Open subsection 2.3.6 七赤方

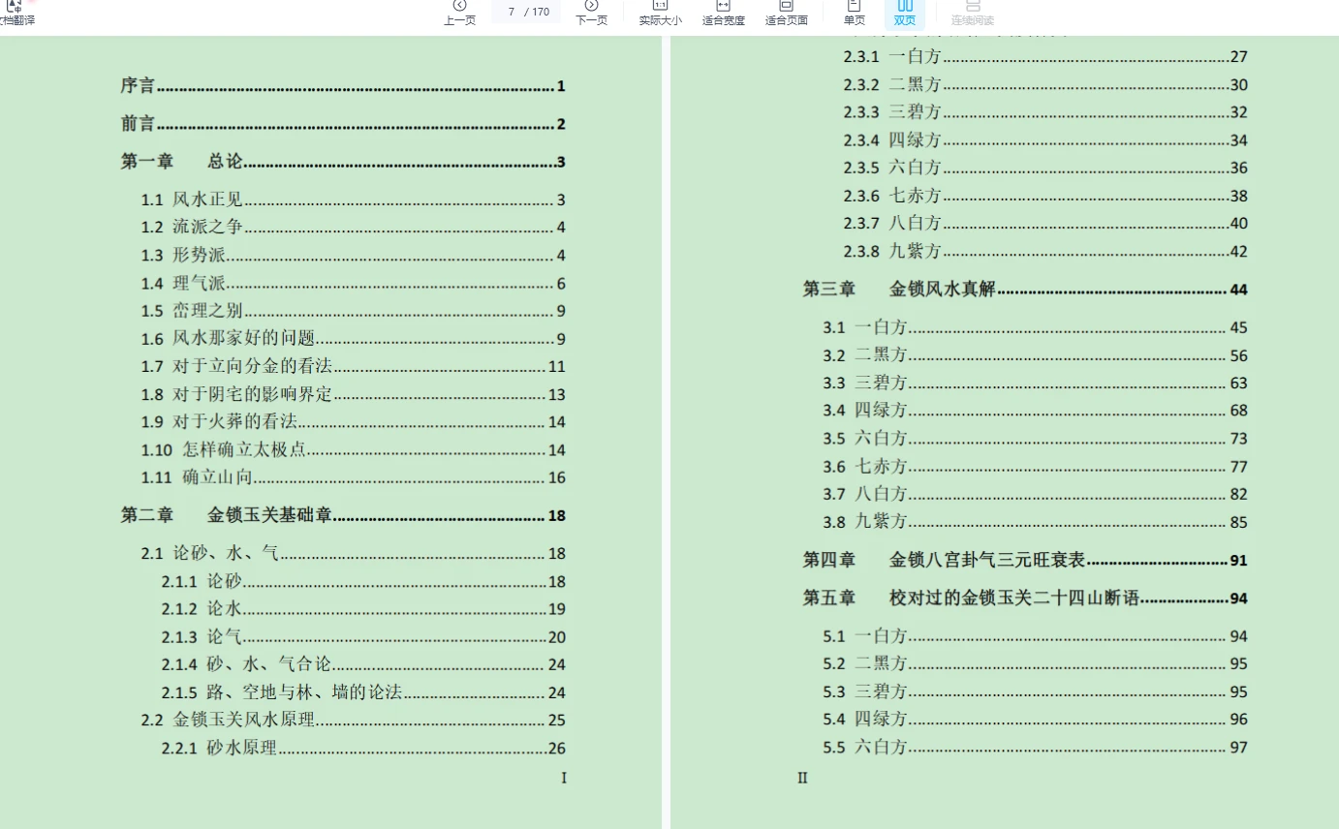coord(1045,196)
